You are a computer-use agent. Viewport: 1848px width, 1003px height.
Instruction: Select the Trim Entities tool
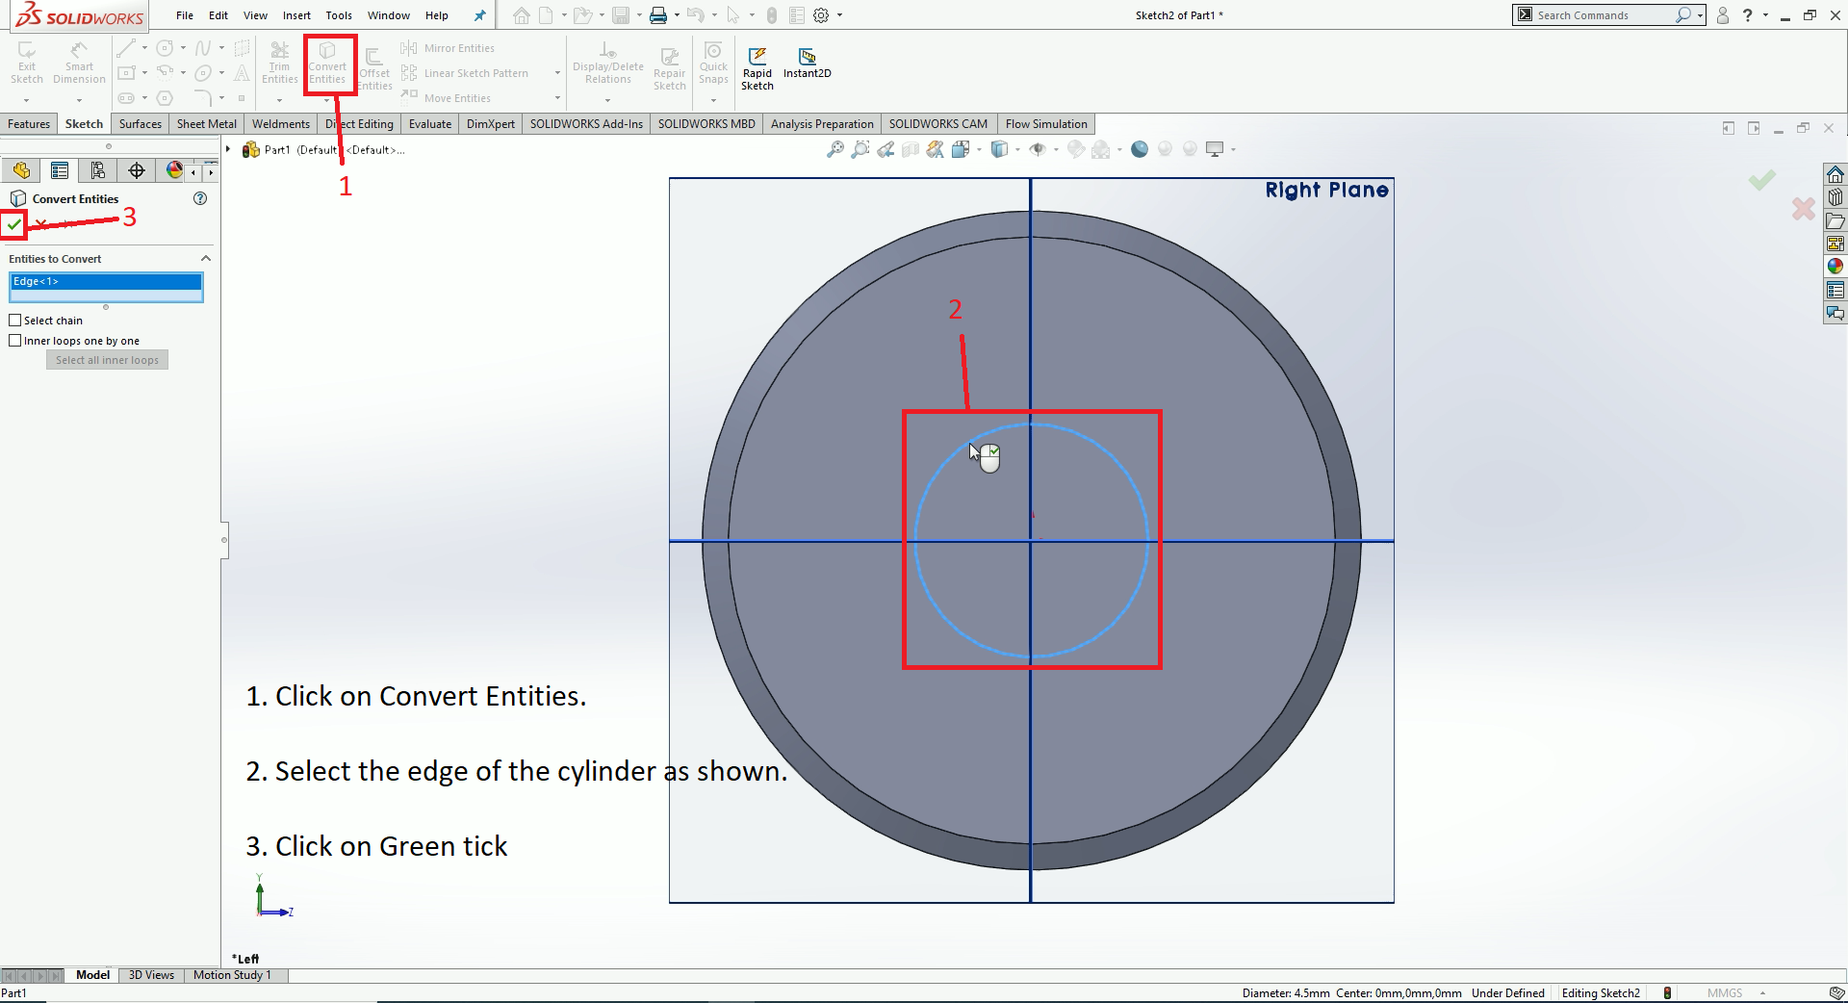pos(279,64)
